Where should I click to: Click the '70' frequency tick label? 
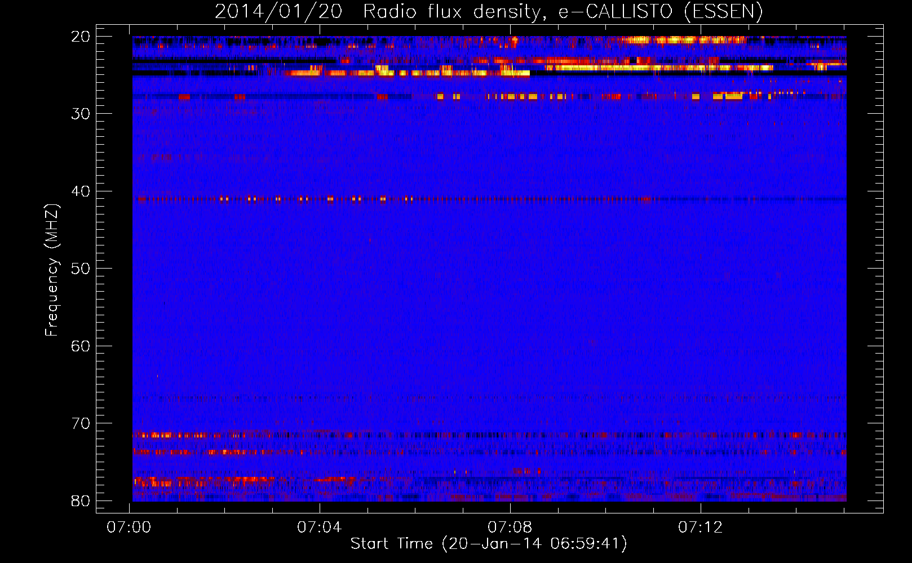coord(81,423)
